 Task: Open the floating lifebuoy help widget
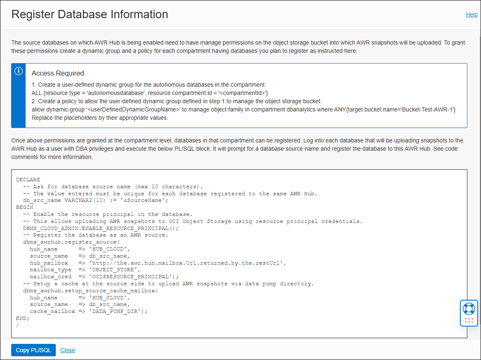coord(469,309)
